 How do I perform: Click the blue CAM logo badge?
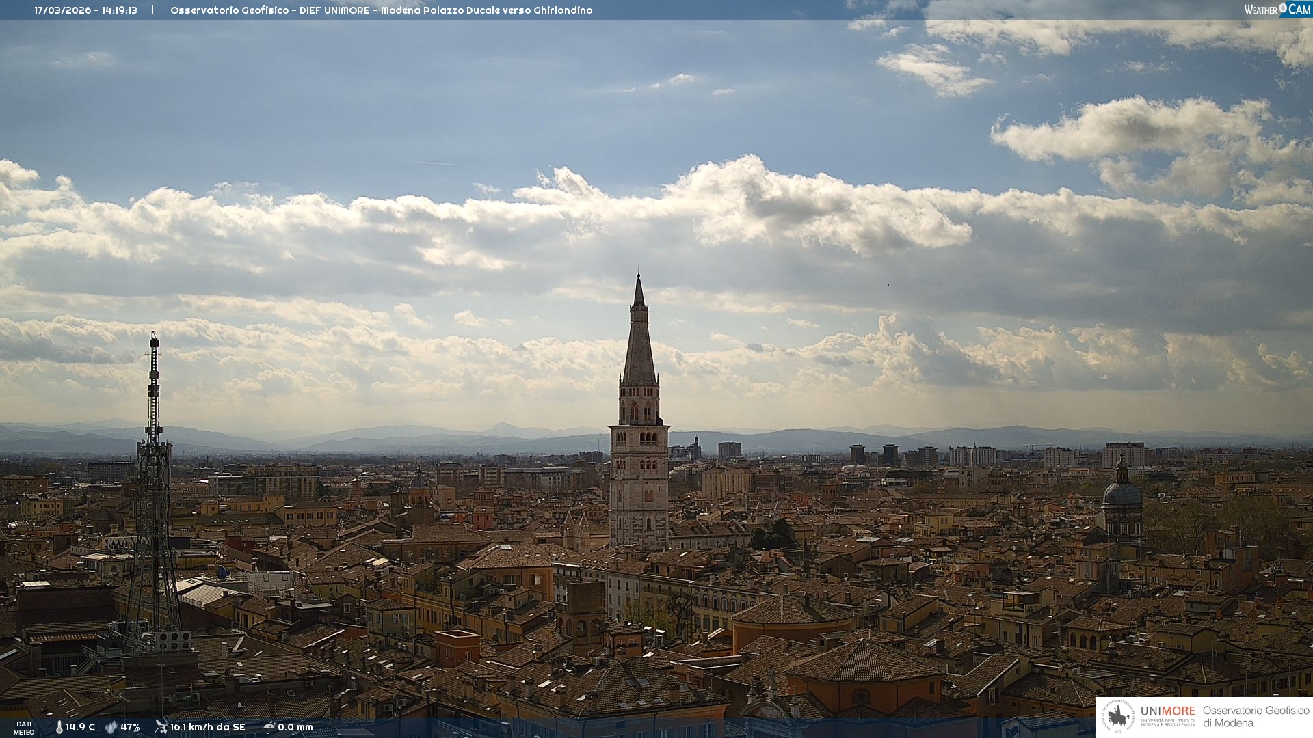(1299, 10)
